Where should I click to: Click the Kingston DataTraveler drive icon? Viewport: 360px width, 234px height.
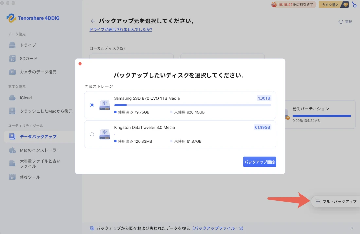tap(104, 134)
